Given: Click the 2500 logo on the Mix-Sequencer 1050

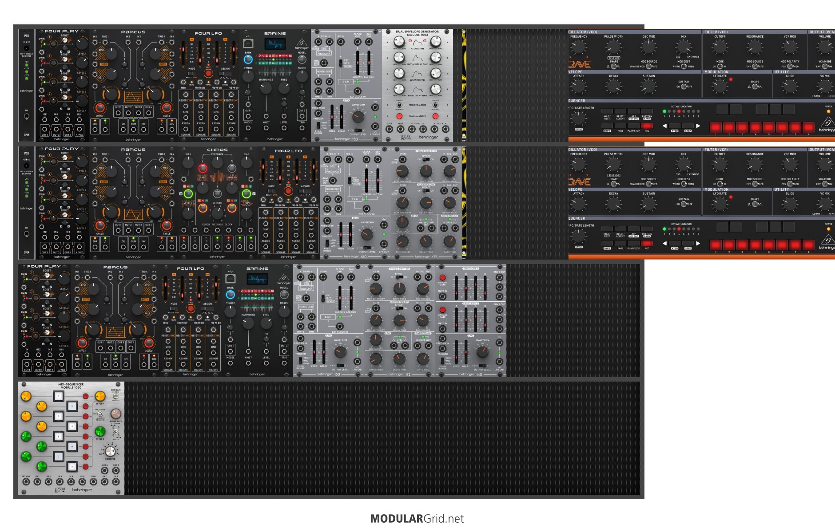Looking at the screenshot, I should coord(60,490).
